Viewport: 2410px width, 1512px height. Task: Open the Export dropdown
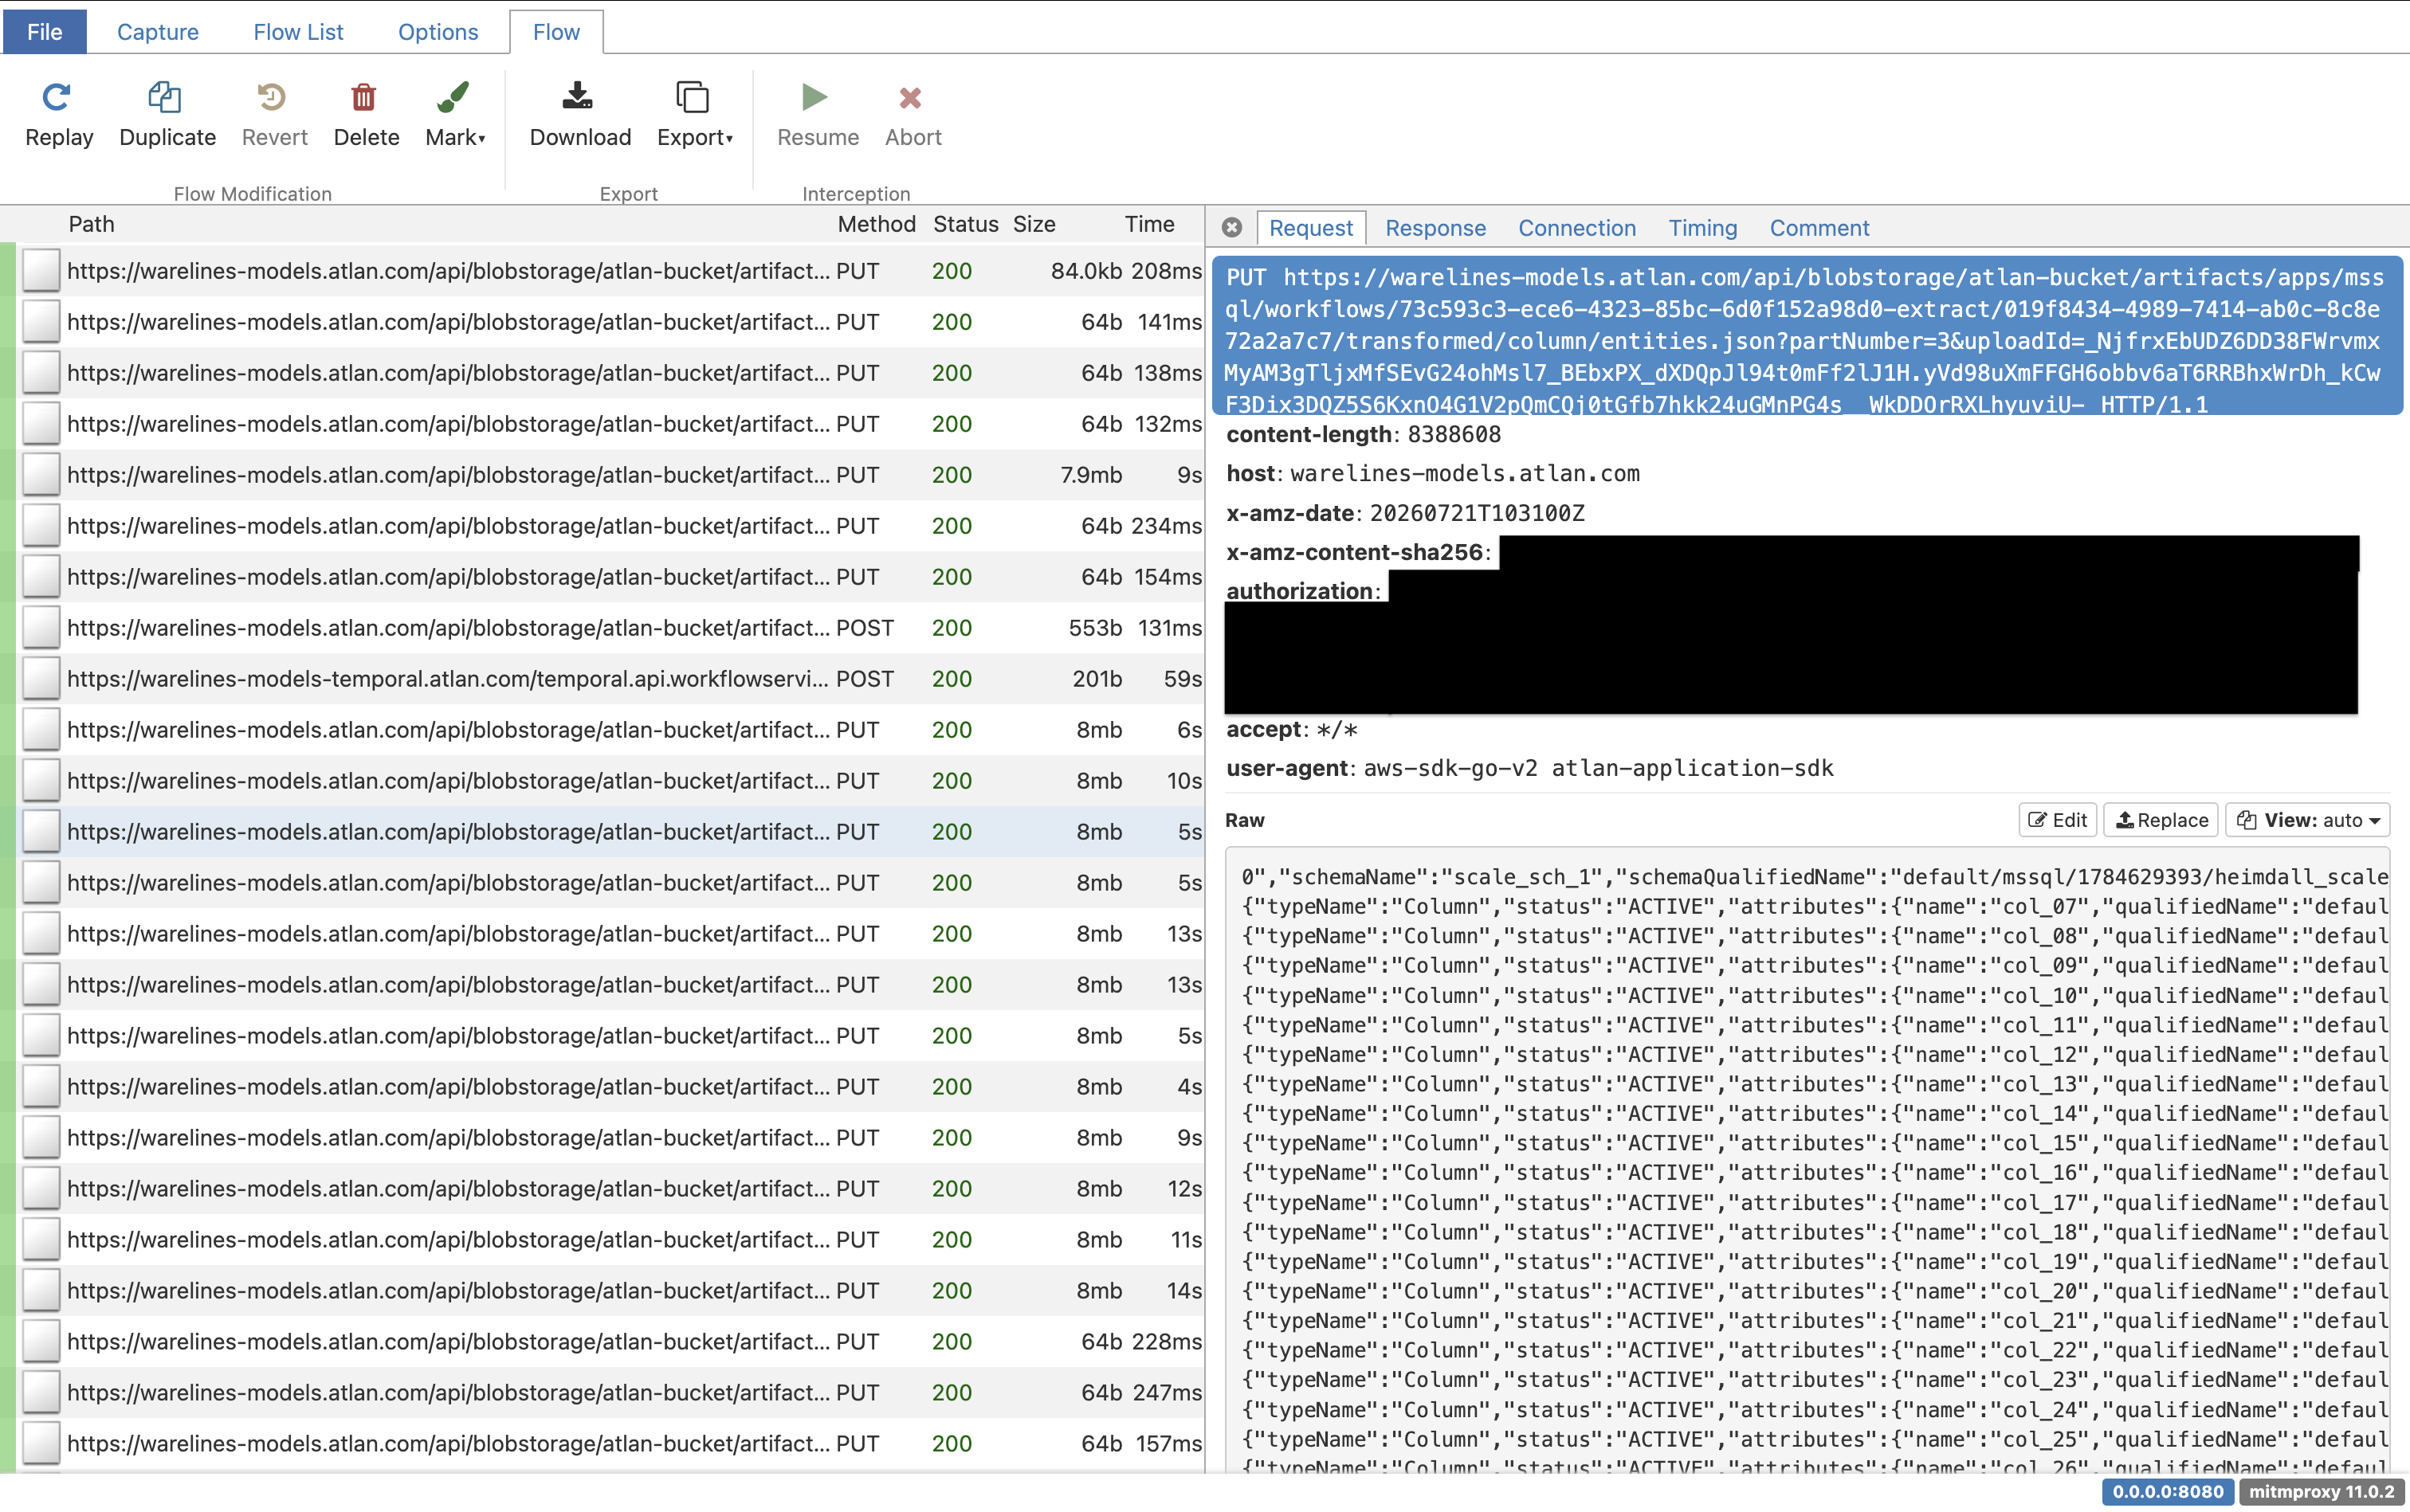(x=694, y=116)
